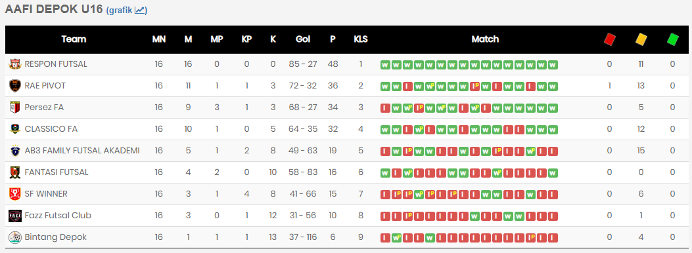Click RESPON FUTSAL's first match result badge
This screenshot has height=253, width=692.
pos(385,65)
